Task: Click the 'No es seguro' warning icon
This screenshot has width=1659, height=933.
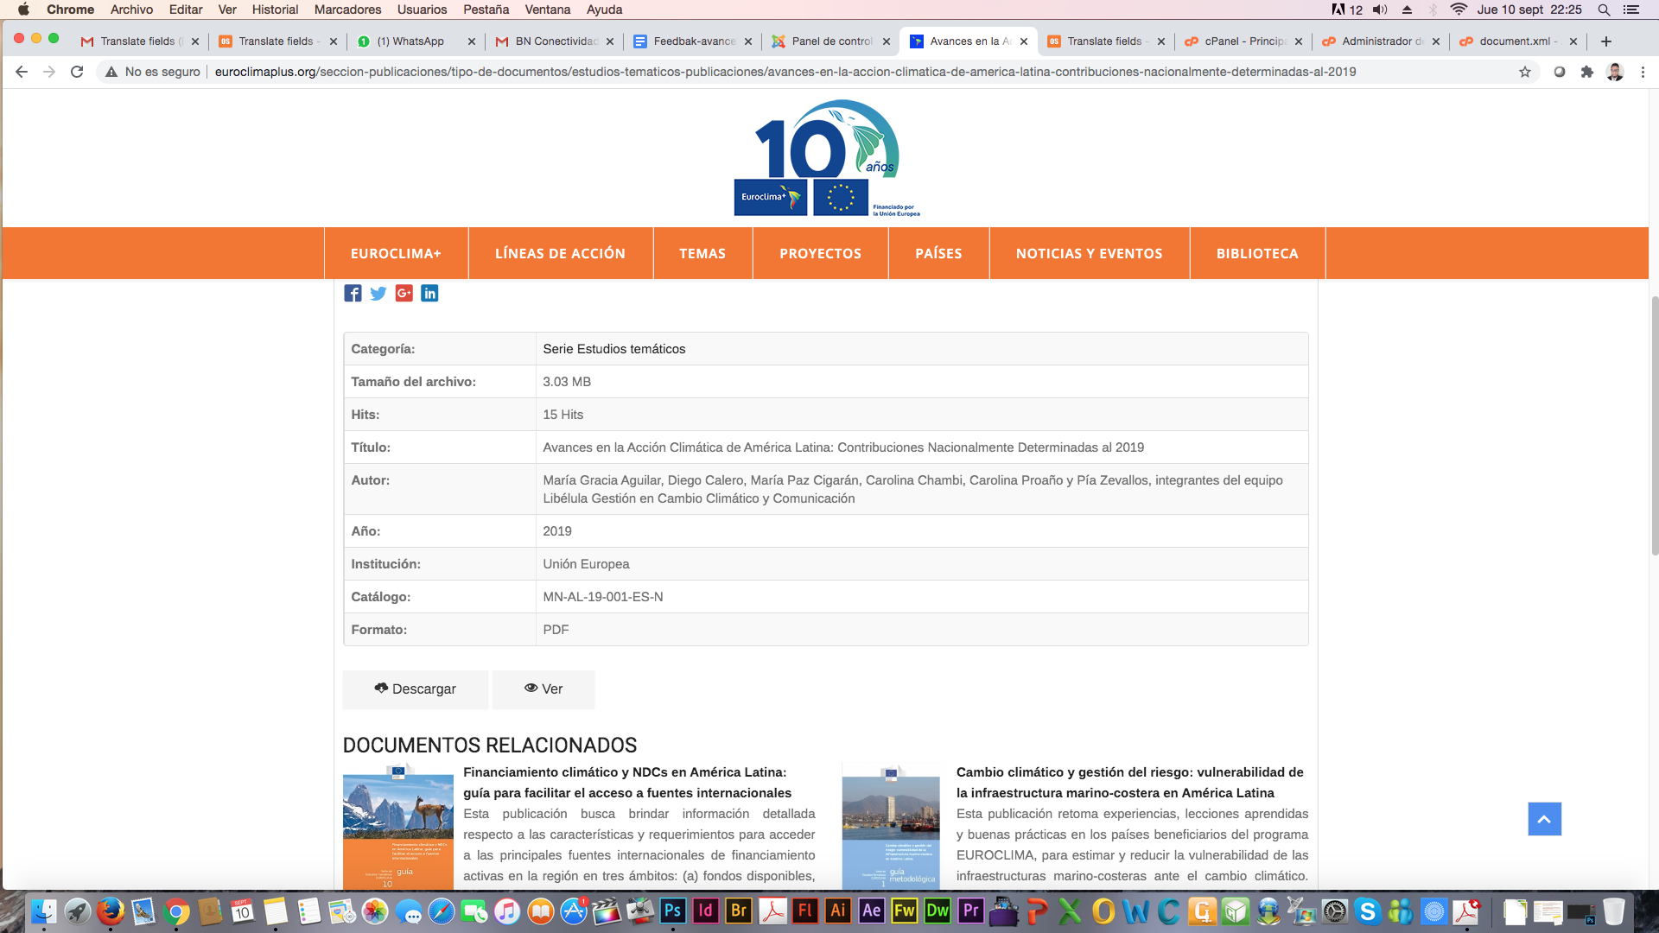Action: point(111,72)
